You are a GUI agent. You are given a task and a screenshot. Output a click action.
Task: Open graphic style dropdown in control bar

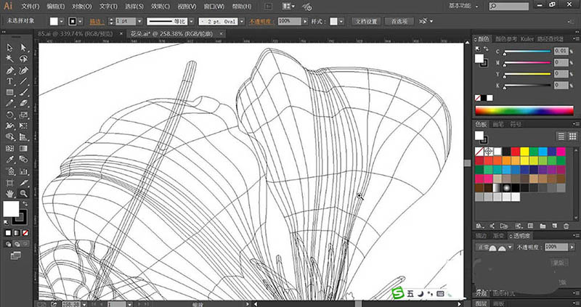click(341, 22)
